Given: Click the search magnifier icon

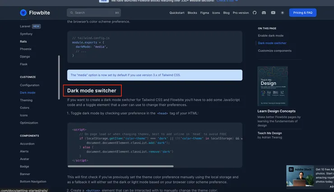Looking at the screenshot, I should [72, 13].
